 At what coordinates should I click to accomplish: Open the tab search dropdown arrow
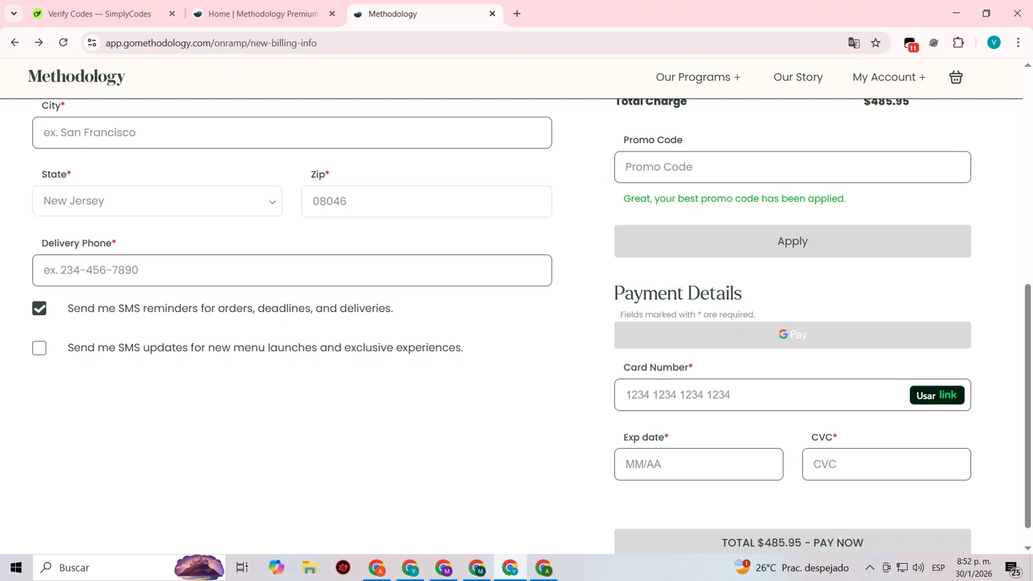(14, 14)
